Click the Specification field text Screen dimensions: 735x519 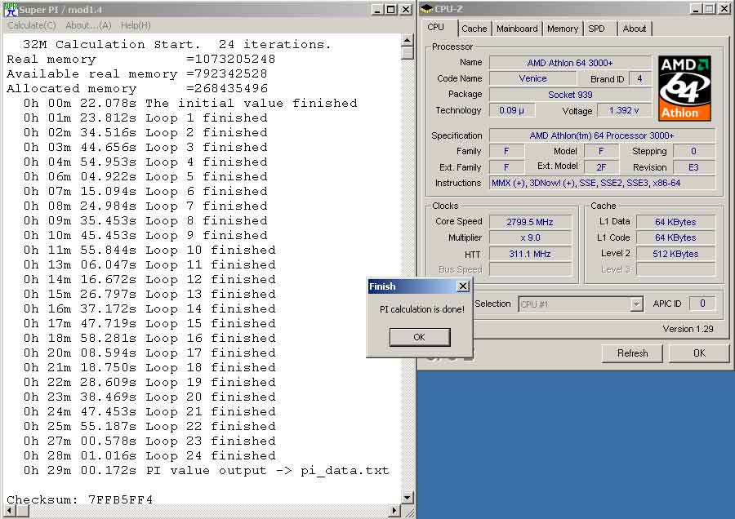tap(602, 135)
